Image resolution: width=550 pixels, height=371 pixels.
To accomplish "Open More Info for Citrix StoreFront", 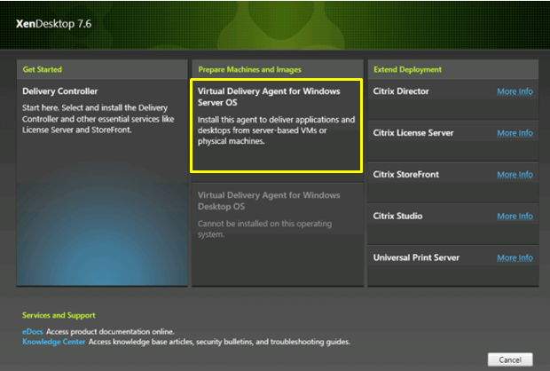I will pos(515,175).
